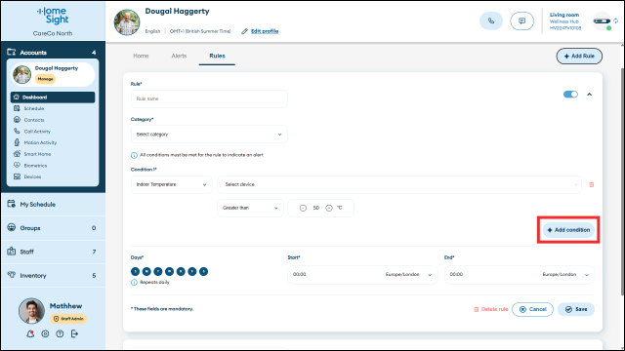Click the phone call icon button
Viewport: 625px width, 351px height.
pos(491,20)
